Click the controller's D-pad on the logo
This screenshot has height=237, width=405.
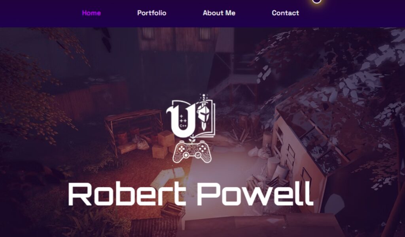point(182,149)
